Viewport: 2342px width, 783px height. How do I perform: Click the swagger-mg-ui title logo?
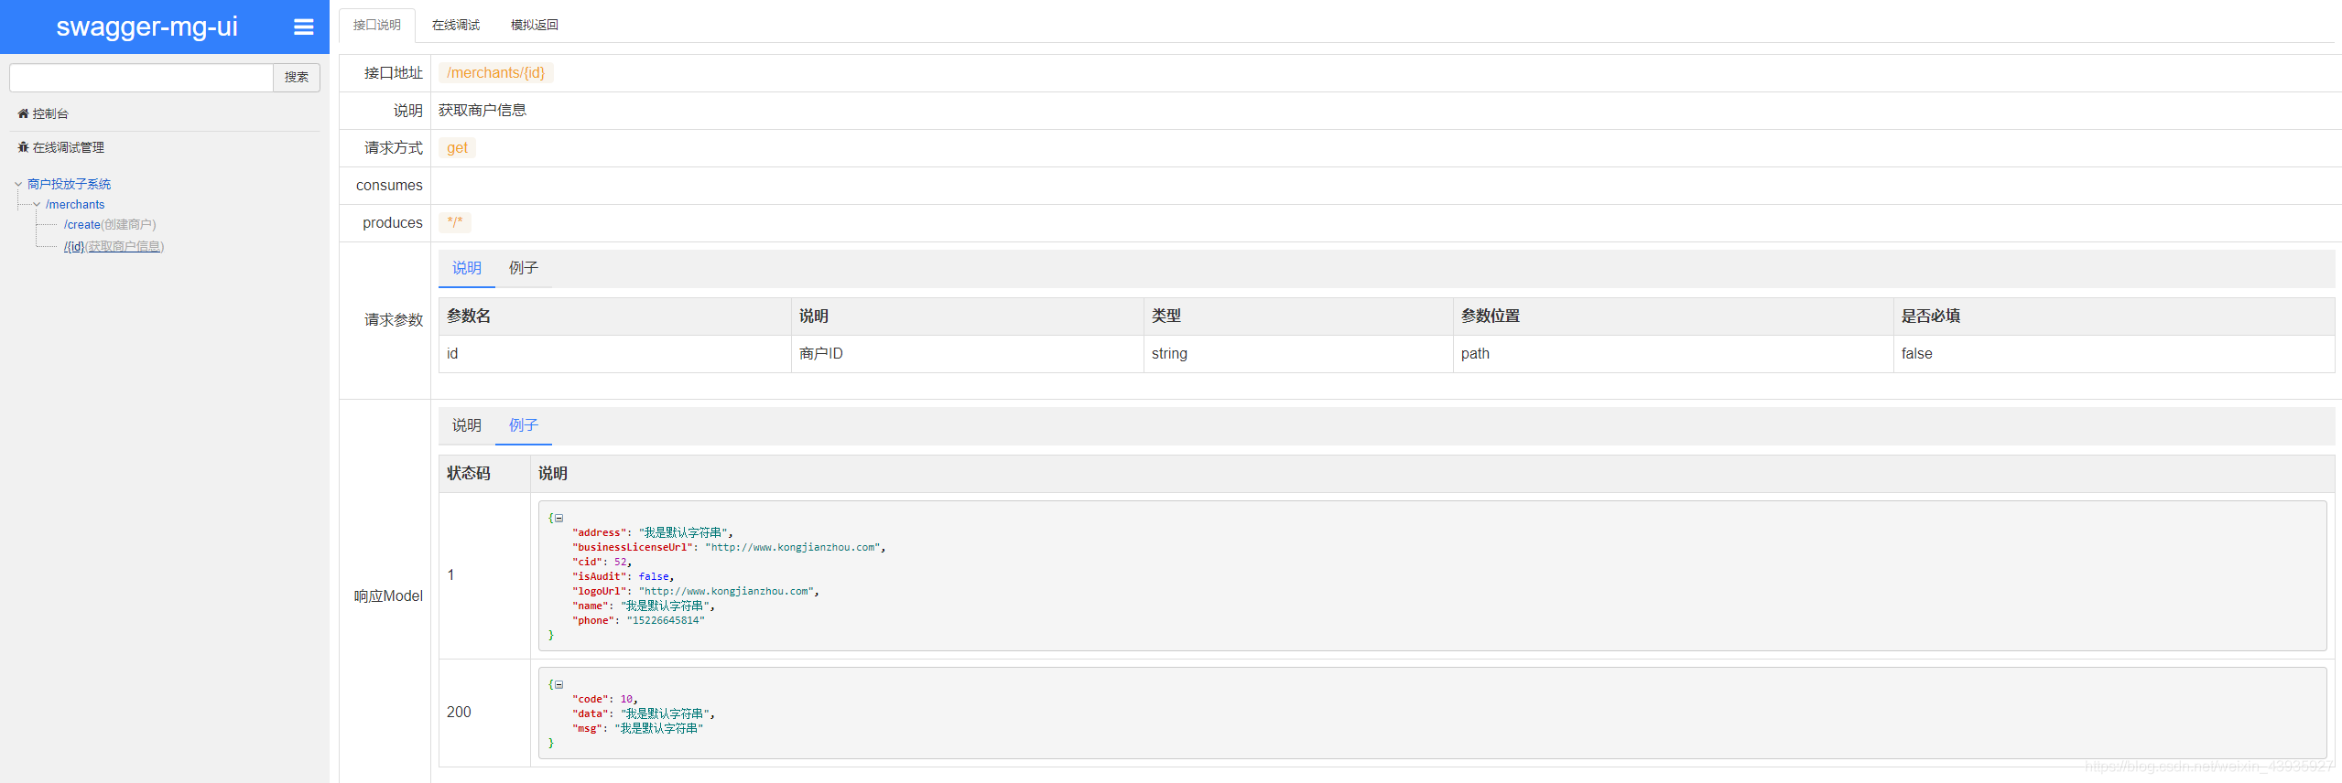click(x=146, y=27)
